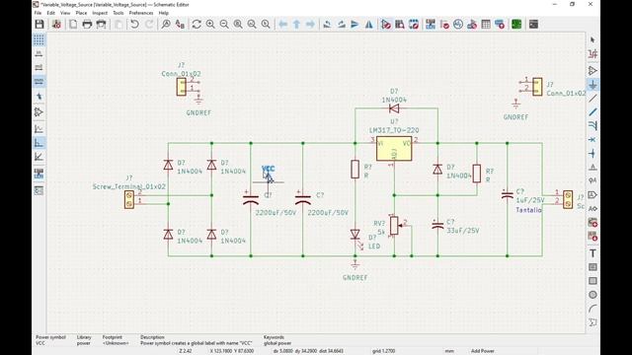Rotate selection counter-clockwise

[327, 24]
